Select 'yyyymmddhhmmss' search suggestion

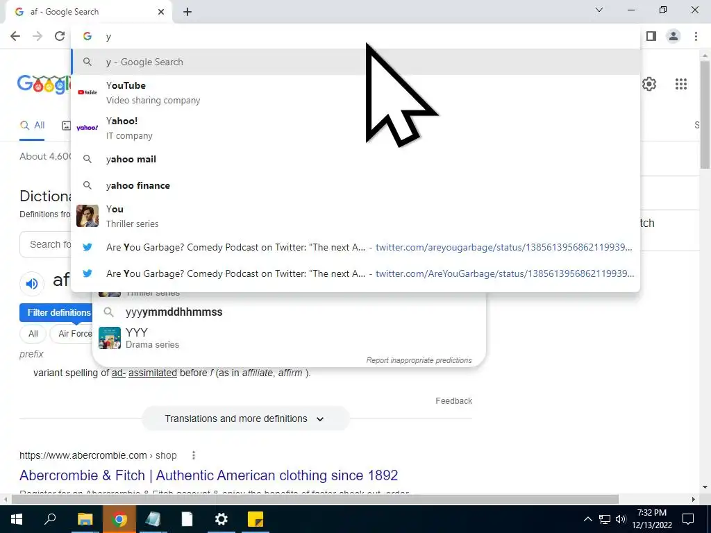click(x=289, y=312)
